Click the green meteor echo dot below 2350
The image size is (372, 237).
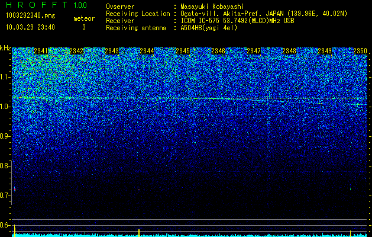click(350, 189)
